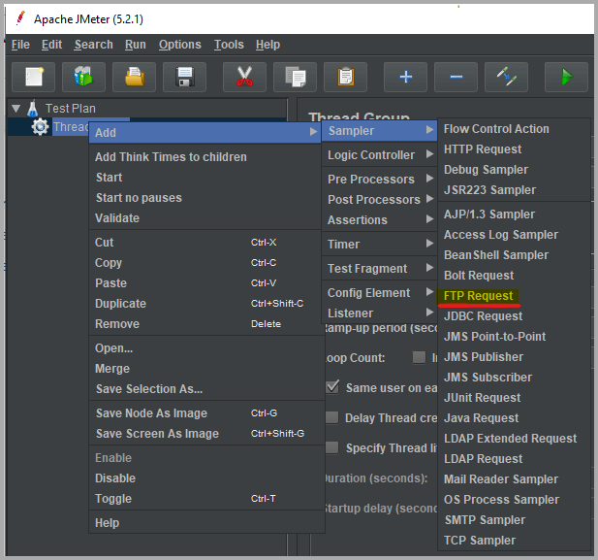
Task: Click the Open file folder icon
Action: [134, 77]
